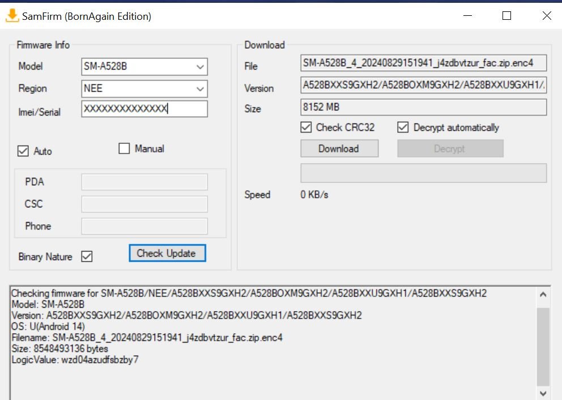Click the log scrollbar down arrow
Screen dimensions: 562x400
[x=543, y=393]
